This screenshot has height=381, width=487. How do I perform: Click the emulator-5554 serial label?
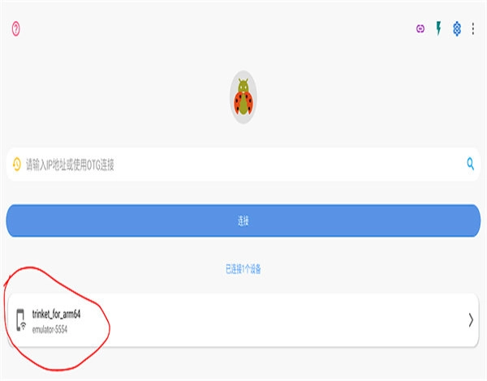tap(50, 329)
